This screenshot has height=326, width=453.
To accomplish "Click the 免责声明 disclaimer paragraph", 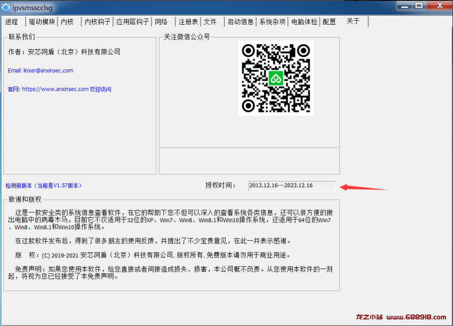I will click(x=170, y=272).
